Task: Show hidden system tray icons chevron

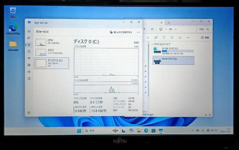Action: click(192, 130)
